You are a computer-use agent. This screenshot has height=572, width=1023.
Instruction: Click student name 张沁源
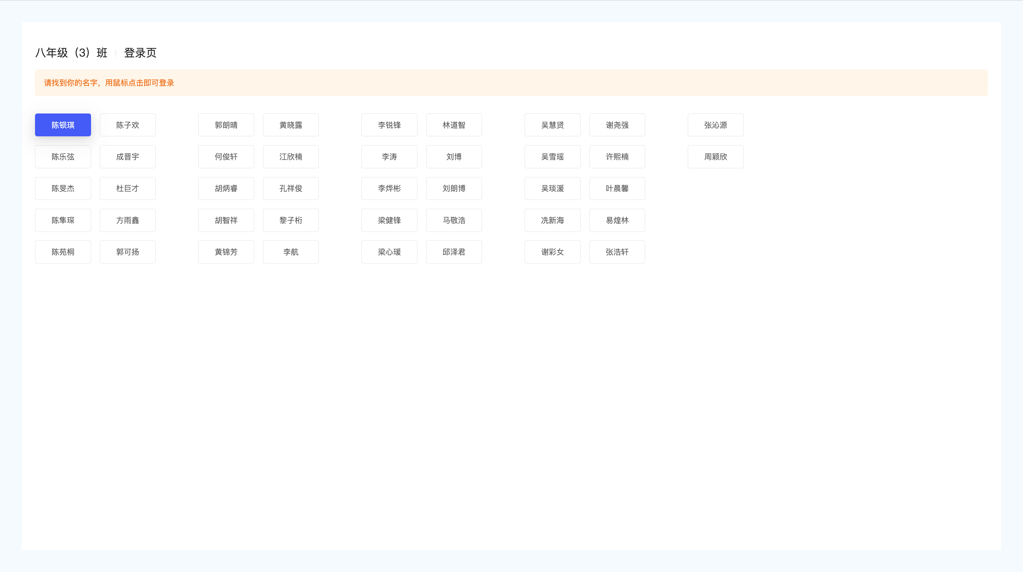pos(715,125)
